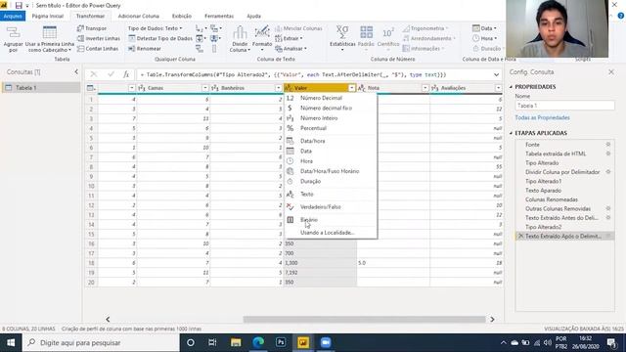This screenshot has height=352, width=626.
Task: Open the Dividir Coluna tool
Action: (240, 39)
